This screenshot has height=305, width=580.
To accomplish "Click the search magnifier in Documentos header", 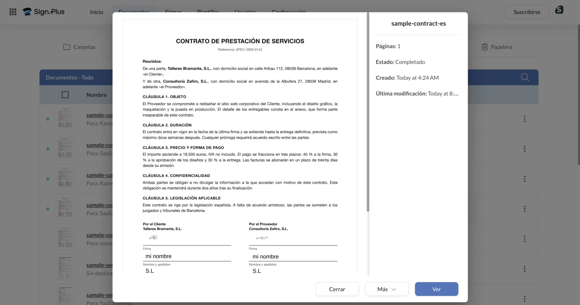I will pos(525,77).
